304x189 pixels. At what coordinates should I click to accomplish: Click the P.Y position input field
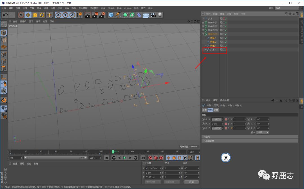tap(217, 124)
